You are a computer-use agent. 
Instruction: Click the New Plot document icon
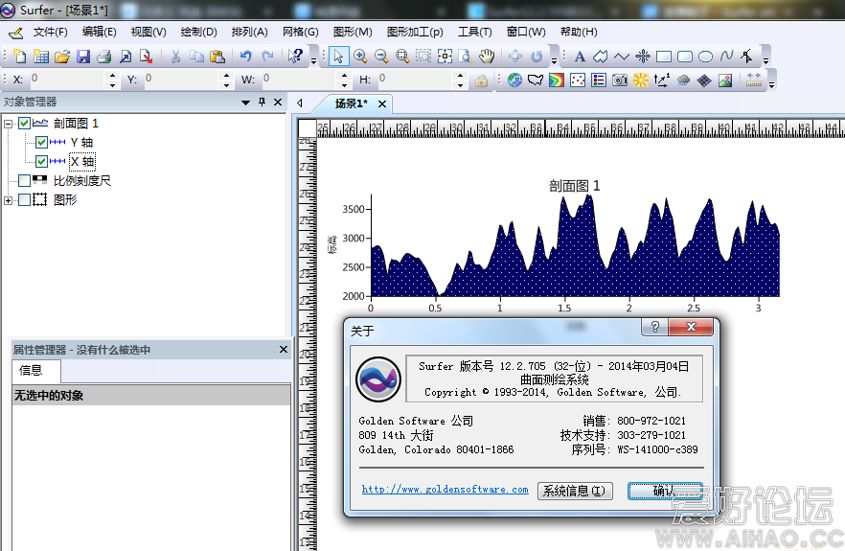[19, 57]
